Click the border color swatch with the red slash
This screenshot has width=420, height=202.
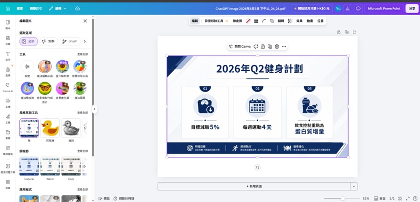click(248, 21)
